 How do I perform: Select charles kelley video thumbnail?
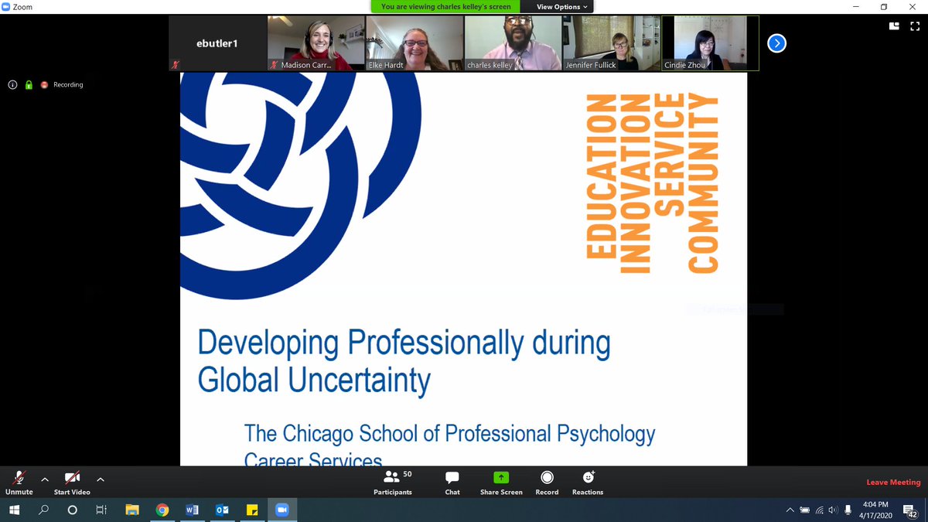click(513, 43)
